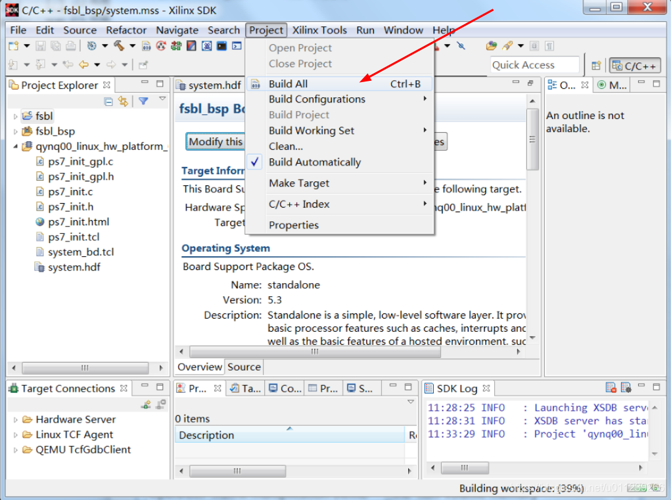Close the Project Explorer view
The image size is (671, 500).
[106, 85]
